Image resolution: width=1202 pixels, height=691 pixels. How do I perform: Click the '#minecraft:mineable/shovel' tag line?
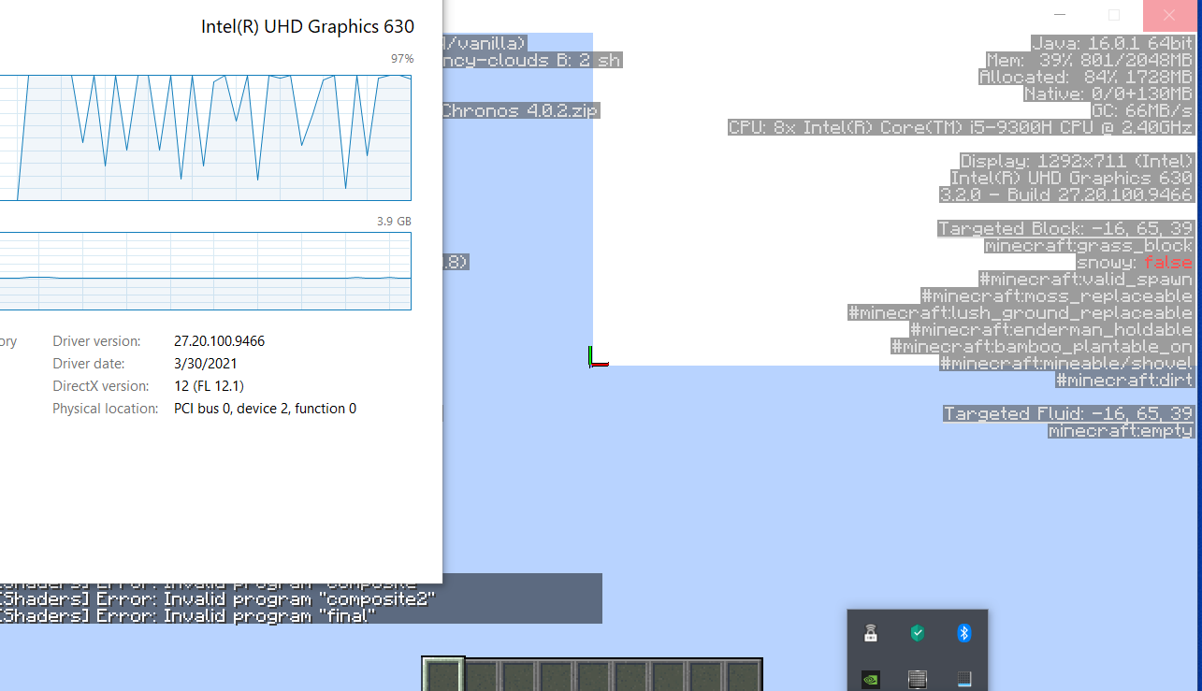pyautogui.click(x=1066, y=363)
